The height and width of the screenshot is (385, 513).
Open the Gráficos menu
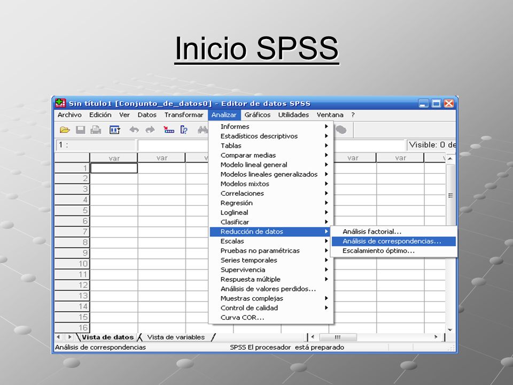tap(258, 115)
